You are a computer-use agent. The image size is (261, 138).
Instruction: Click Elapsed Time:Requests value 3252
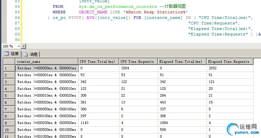pos(230,68)
